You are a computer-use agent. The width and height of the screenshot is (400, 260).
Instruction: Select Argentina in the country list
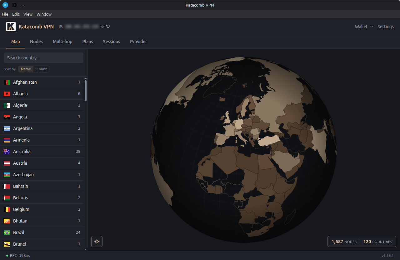(42, 128)
